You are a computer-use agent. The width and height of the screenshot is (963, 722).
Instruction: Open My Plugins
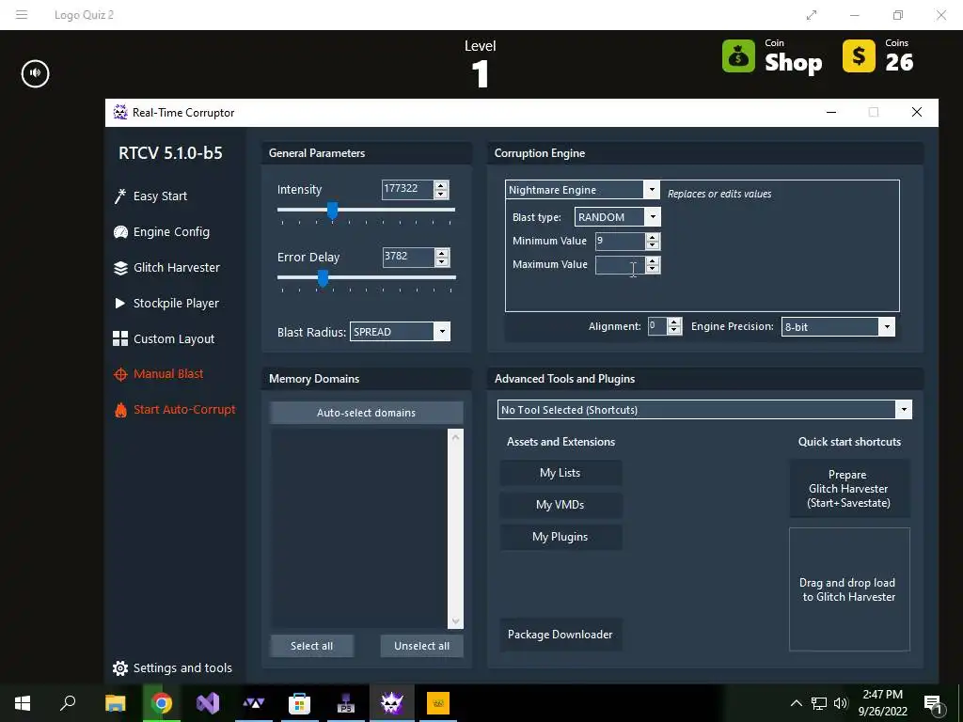point(560,537)
